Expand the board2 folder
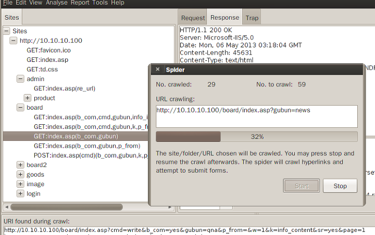Screen dimensions: 375x235 coord(20,164)
